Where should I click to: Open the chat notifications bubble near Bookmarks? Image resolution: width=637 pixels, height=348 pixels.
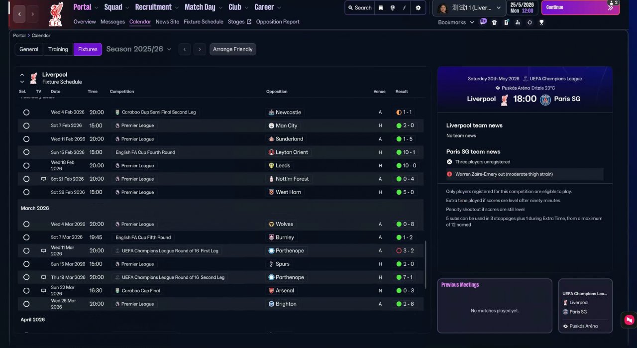pyautogui.click(x=483, y=22)
